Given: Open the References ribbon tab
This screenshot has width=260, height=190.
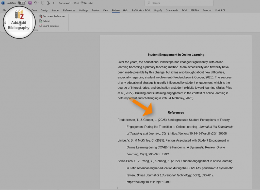Looking at the screenshot, I should [69, 10].
